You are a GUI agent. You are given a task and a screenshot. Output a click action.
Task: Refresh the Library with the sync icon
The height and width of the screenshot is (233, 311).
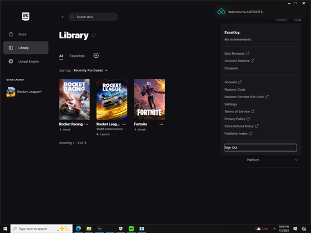93,35
